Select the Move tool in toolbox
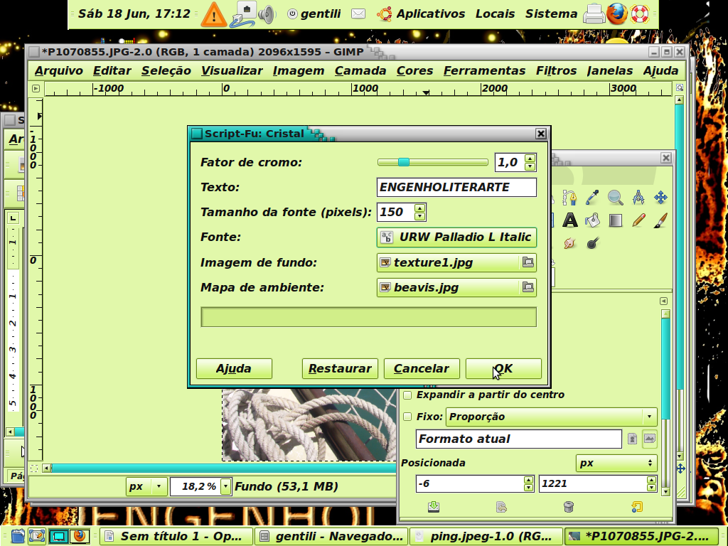728x546 pixels. [x=660, y=198]
